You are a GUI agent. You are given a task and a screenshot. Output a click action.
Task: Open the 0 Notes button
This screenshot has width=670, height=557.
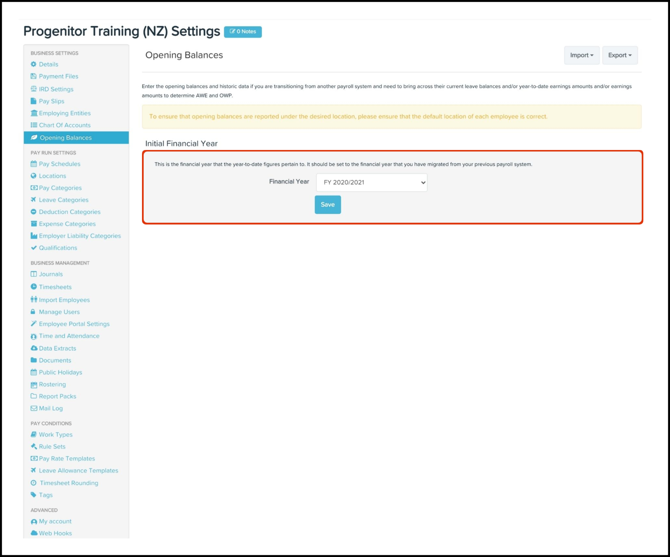[243, 32]
